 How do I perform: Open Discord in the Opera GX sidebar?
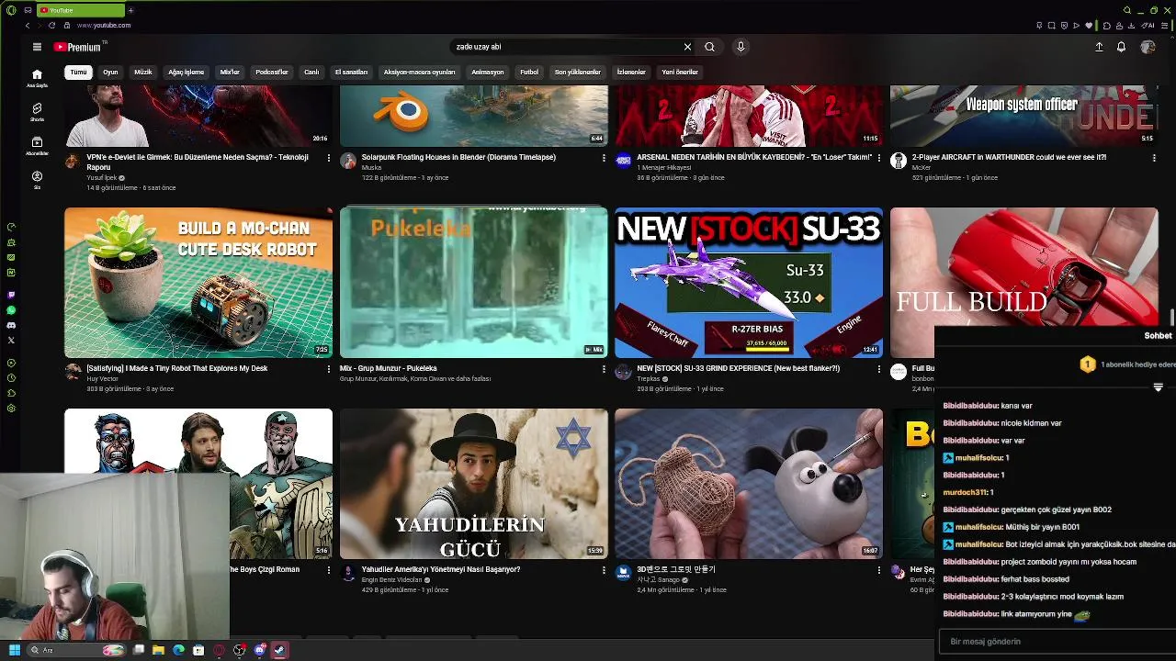coord(11,325)
